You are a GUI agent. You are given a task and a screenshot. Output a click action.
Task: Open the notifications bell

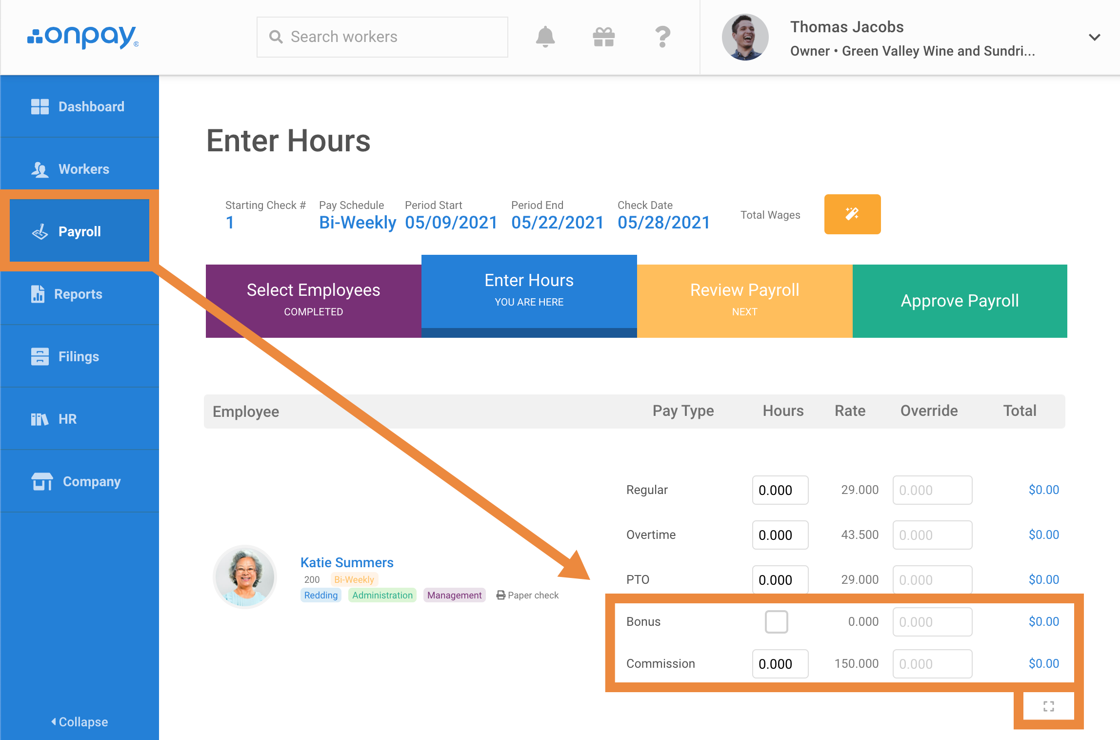pos(546,37)
